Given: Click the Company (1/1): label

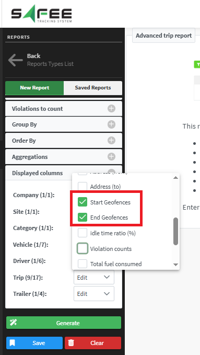Looking at the screenshot, I should pyautogui.click(x=34, y=195).
